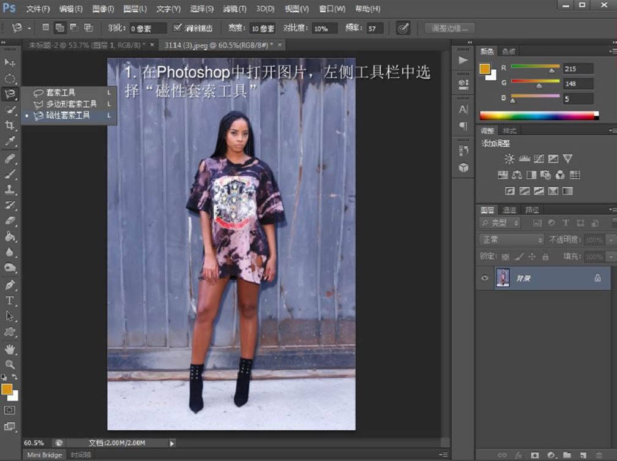The width and height of the screenshot is (617, 461).
Task: Toggle Quick Mask mode below color swatches
Action: point(10,410)
